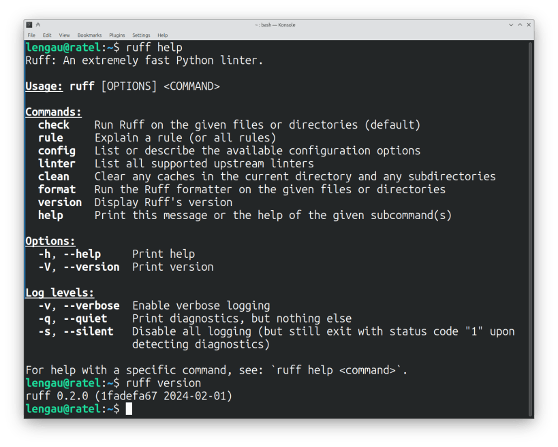Click the typed 'ruff help' command
558x447 pixels.
point(154,48)
